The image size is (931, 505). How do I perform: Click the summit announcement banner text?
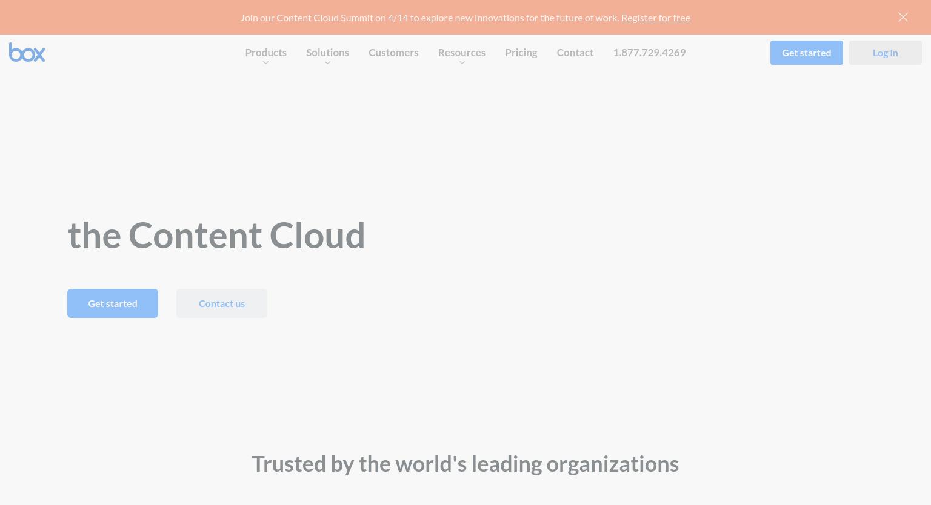click(430, 18)
